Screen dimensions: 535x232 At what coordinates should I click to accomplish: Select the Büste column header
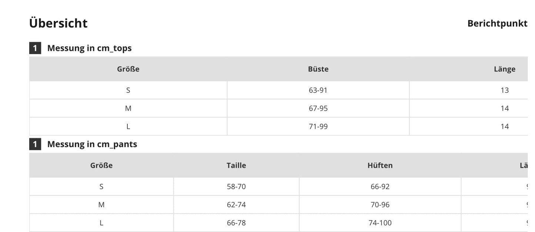[x=318, y=69]
